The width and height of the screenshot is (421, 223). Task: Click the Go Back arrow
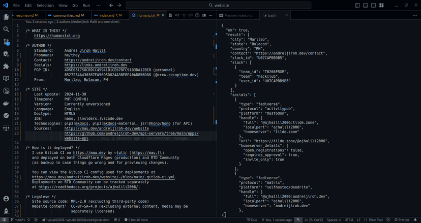(111, 5)
